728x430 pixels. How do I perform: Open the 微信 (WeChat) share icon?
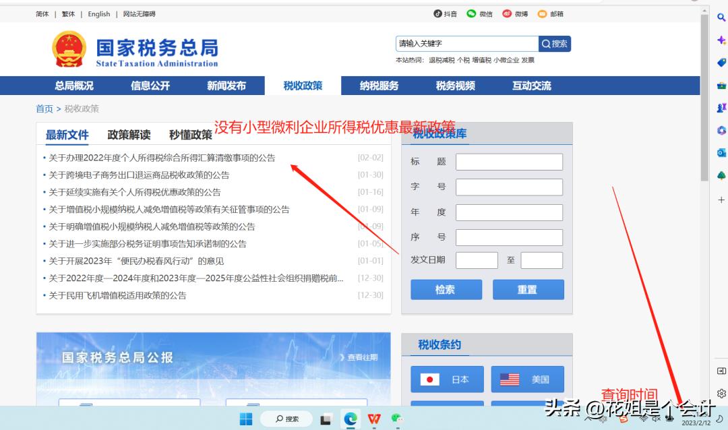pyautogui.click(x=472, y=13)
